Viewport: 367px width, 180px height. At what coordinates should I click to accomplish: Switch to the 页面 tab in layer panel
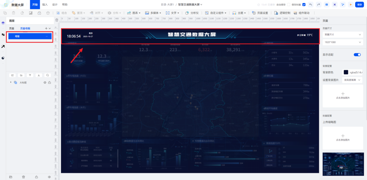(12, 28)
